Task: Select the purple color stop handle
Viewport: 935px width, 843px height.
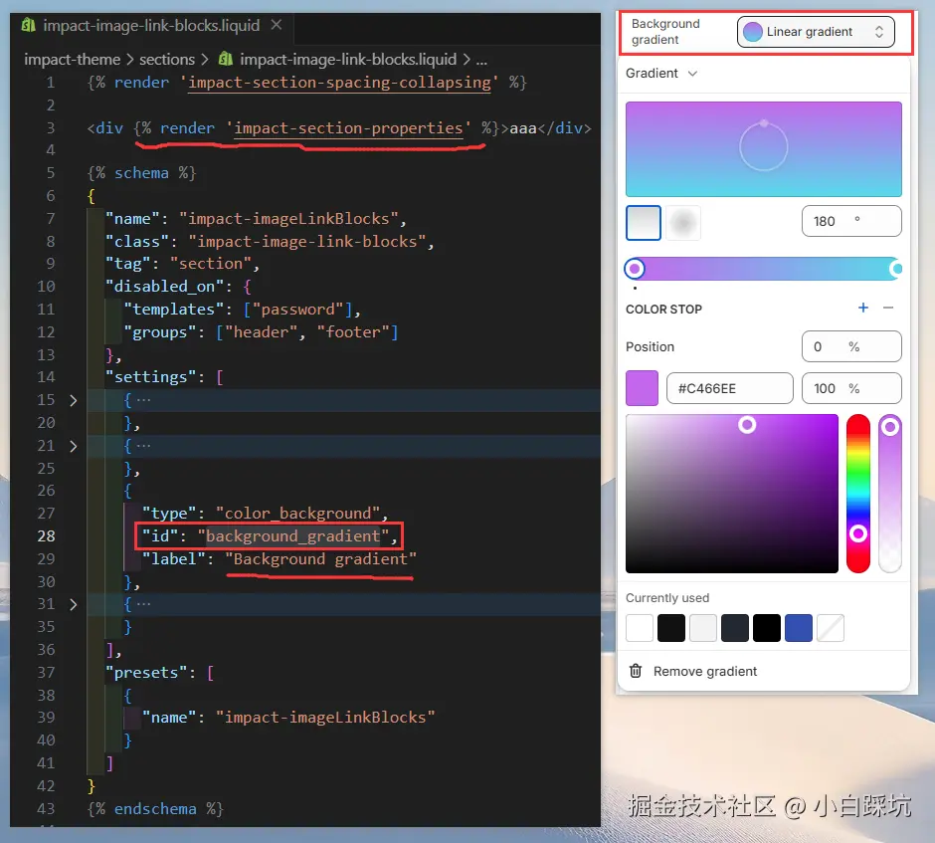Action: [635, 269]
